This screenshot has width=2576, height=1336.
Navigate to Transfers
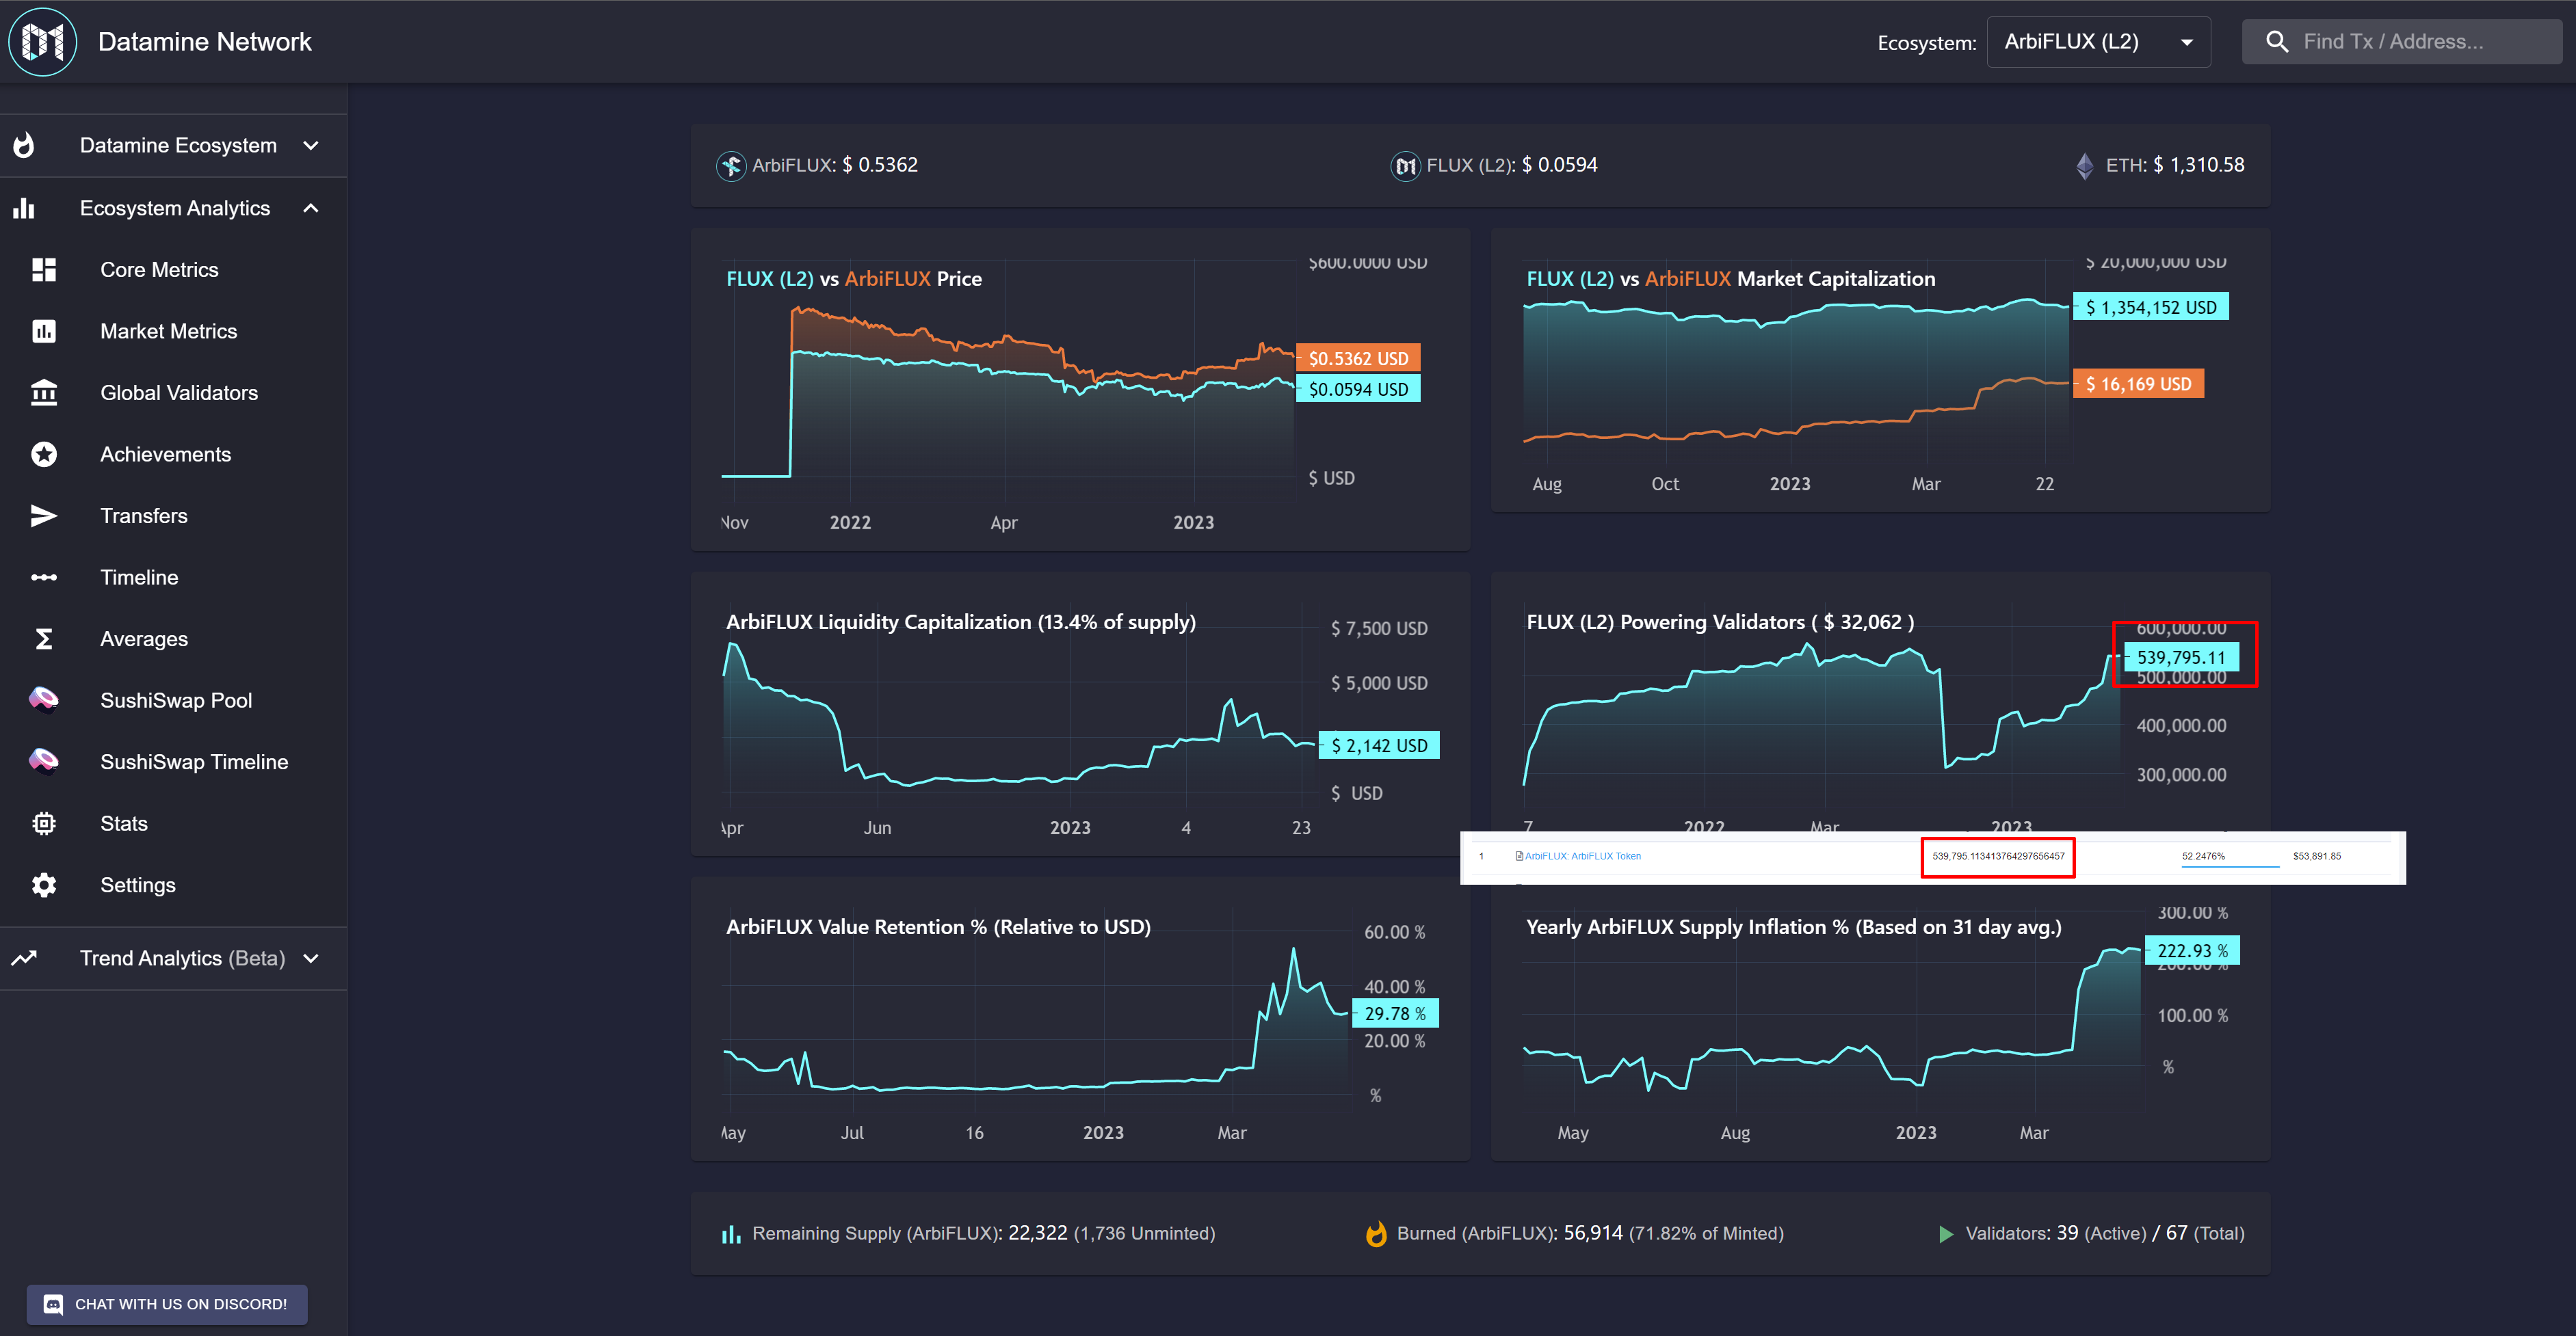coord(174,516)
